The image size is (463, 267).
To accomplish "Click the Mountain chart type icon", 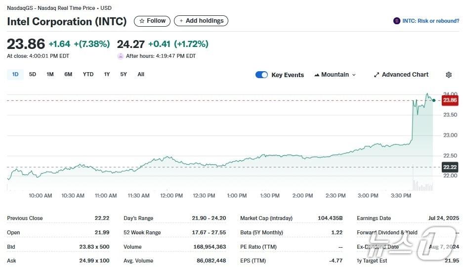I will 317,75.
